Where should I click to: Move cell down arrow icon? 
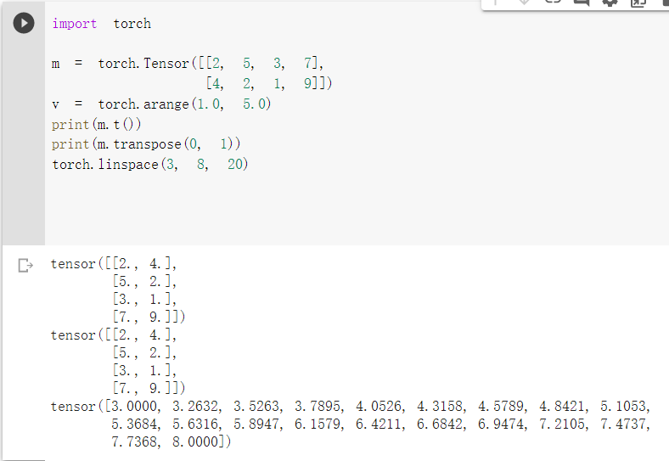click(x=525, y=3)
